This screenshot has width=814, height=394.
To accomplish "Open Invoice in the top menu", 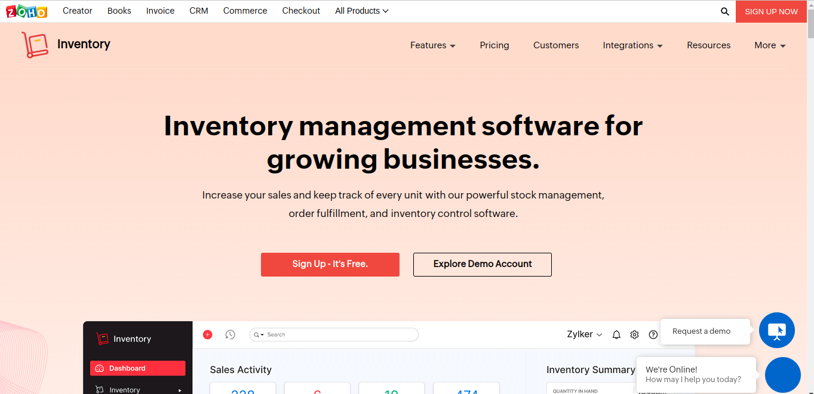I will point(161,11).
